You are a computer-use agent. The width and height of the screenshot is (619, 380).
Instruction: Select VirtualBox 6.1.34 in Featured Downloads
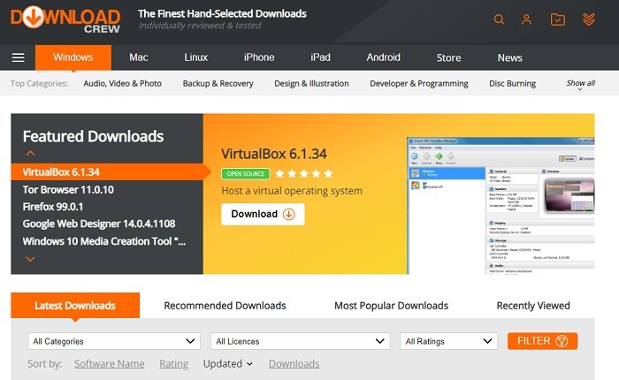coord(107,172)
